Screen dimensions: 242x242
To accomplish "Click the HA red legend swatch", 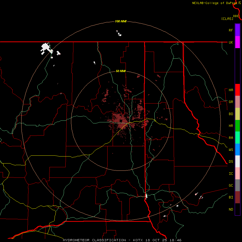I will (237, 90).
